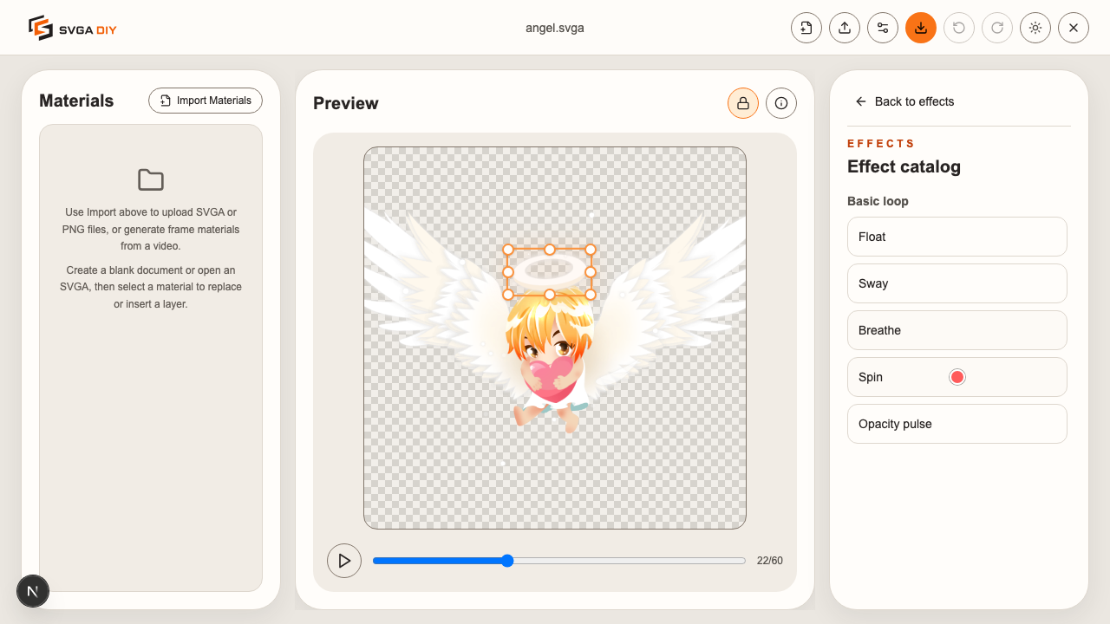Click the unfilled part of the timeline track
1110x624 pixels.
point(630,561)
